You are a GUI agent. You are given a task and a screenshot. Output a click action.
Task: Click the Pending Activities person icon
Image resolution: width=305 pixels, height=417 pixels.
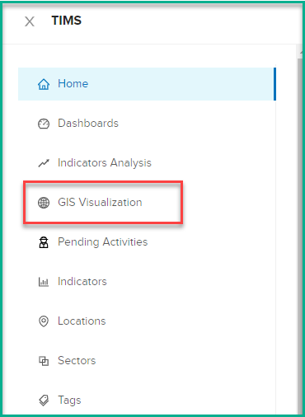[x=44, y=242]
